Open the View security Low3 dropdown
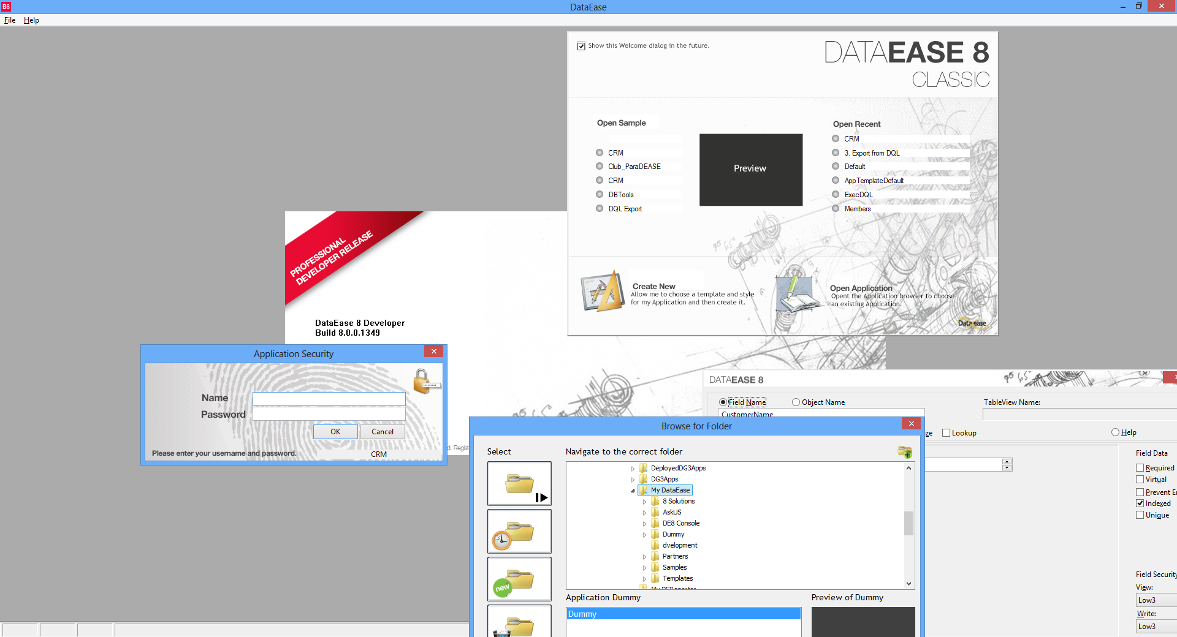The image size is (1177, 637). [1156, 600]
